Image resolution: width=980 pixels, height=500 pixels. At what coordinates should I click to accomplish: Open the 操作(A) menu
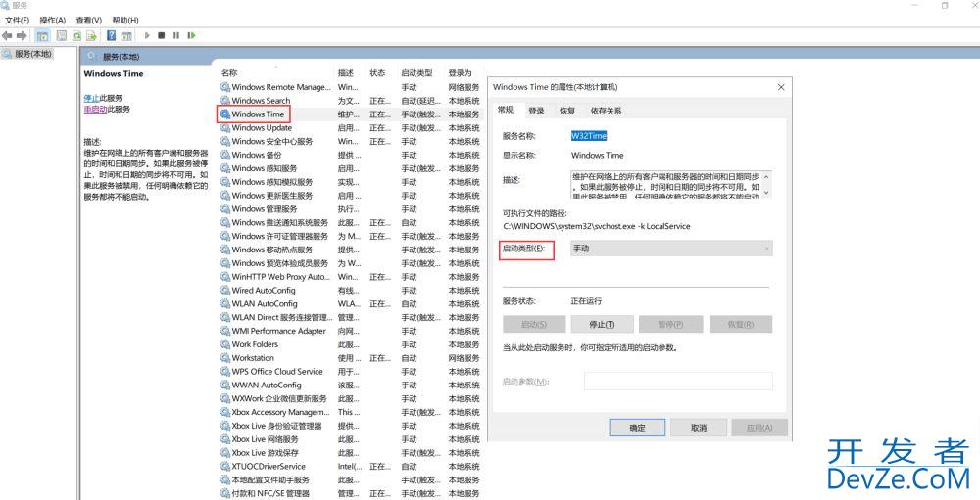[x=53, y=21]
